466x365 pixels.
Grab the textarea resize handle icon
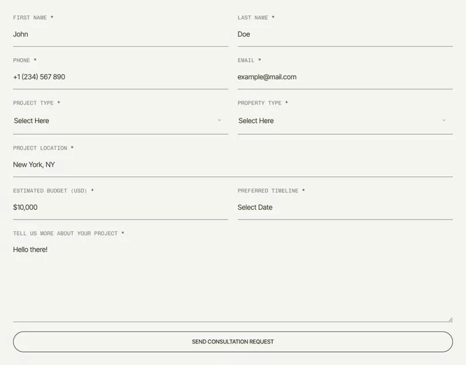[450, 320]
